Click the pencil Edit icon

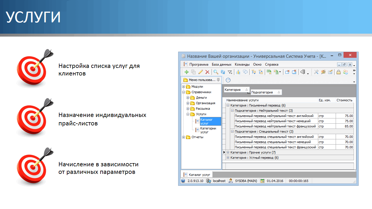pos(200,72)
